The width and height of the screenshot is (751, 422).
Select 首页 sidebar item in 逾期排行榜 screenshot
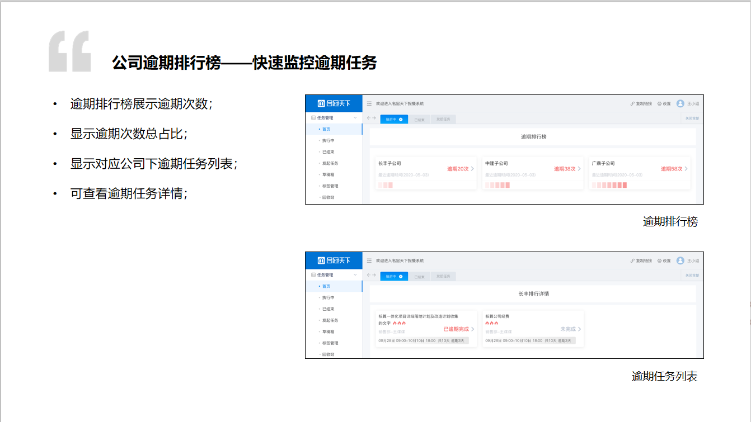tap(334, 129)
